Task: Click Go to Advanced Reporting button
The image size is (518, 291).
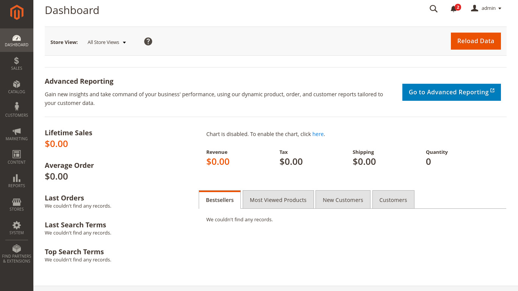Action: pyautogui.click(x=451, y=92)
